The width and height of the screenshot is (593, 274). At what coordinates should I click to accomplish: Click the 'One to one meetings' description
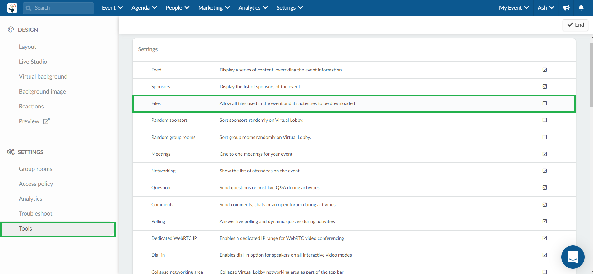click(x=256, y=154)
